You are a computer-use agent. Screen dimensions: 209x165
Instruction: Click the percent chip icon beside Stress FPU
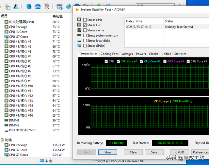coord(79,25)
